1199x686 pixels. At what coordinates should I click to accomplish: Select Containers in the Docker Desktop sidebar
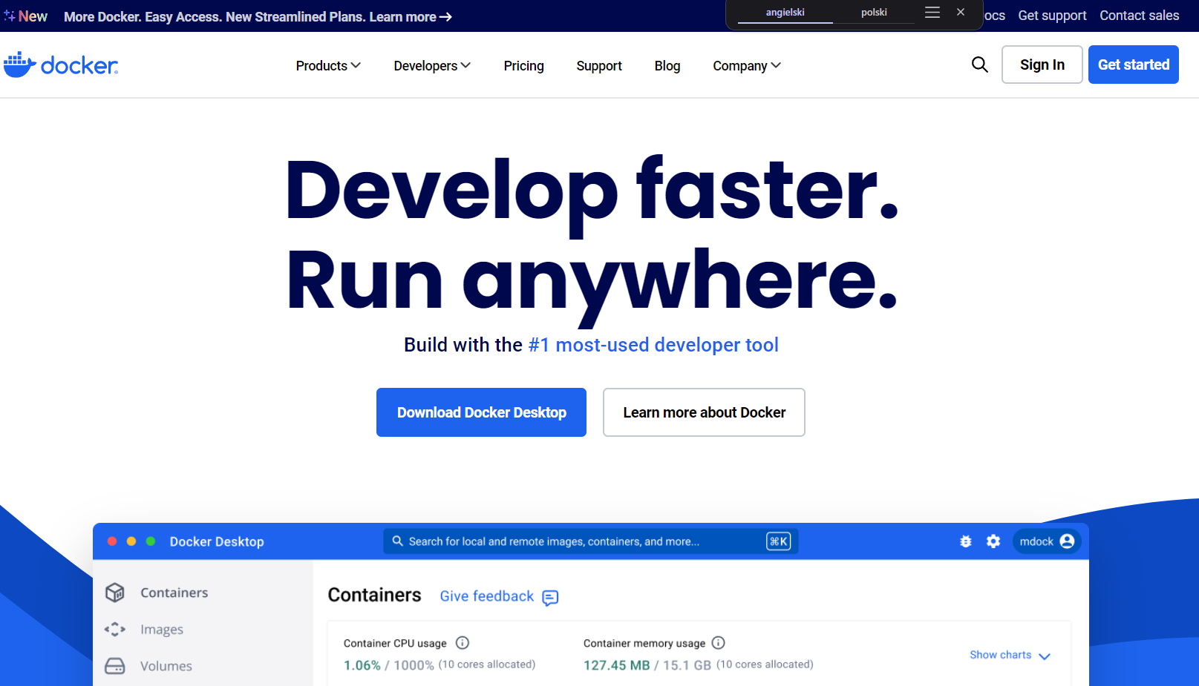tap(174, 593)
